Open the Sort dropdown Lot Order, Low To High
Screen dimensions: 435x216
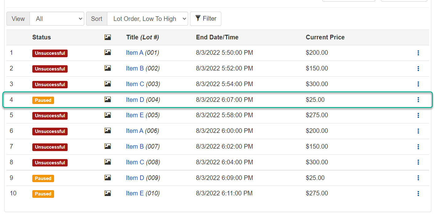click(148, 19)
